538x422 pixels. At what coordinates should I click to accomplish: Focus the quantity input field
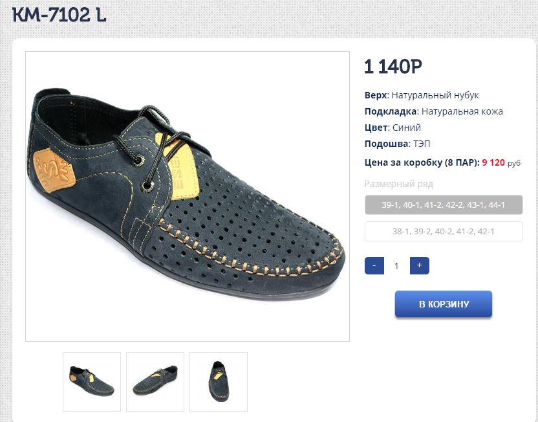point(396,265)
